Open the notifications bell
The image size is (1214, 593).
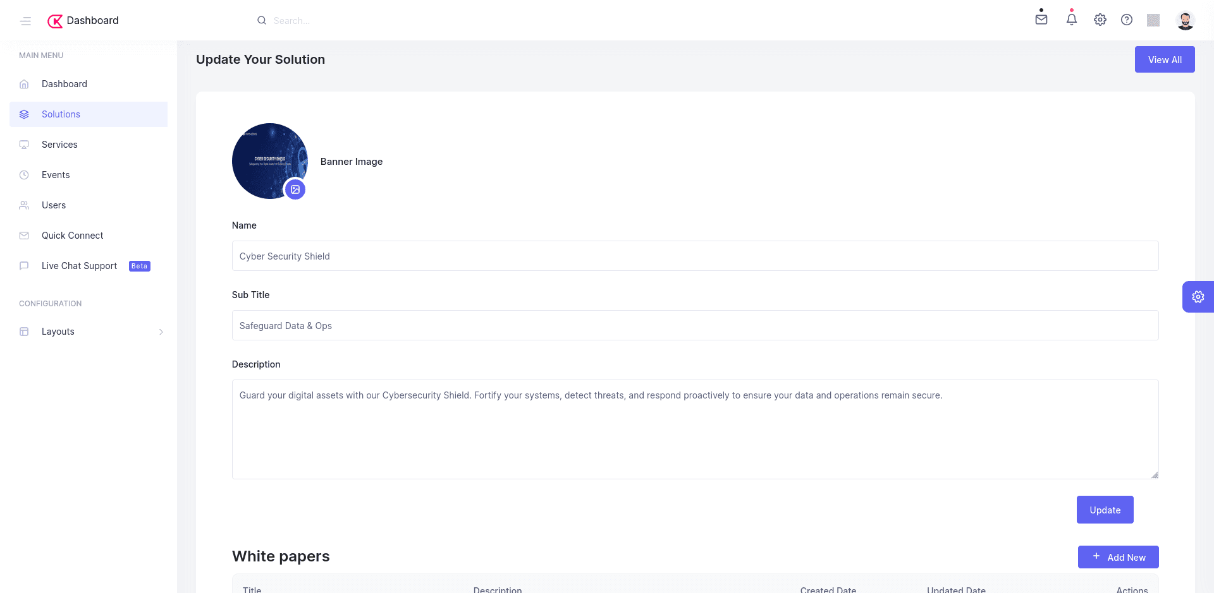pos(1071,20)
